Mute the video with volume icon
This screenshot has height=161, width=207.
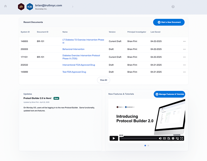click(x=160, y=138)
